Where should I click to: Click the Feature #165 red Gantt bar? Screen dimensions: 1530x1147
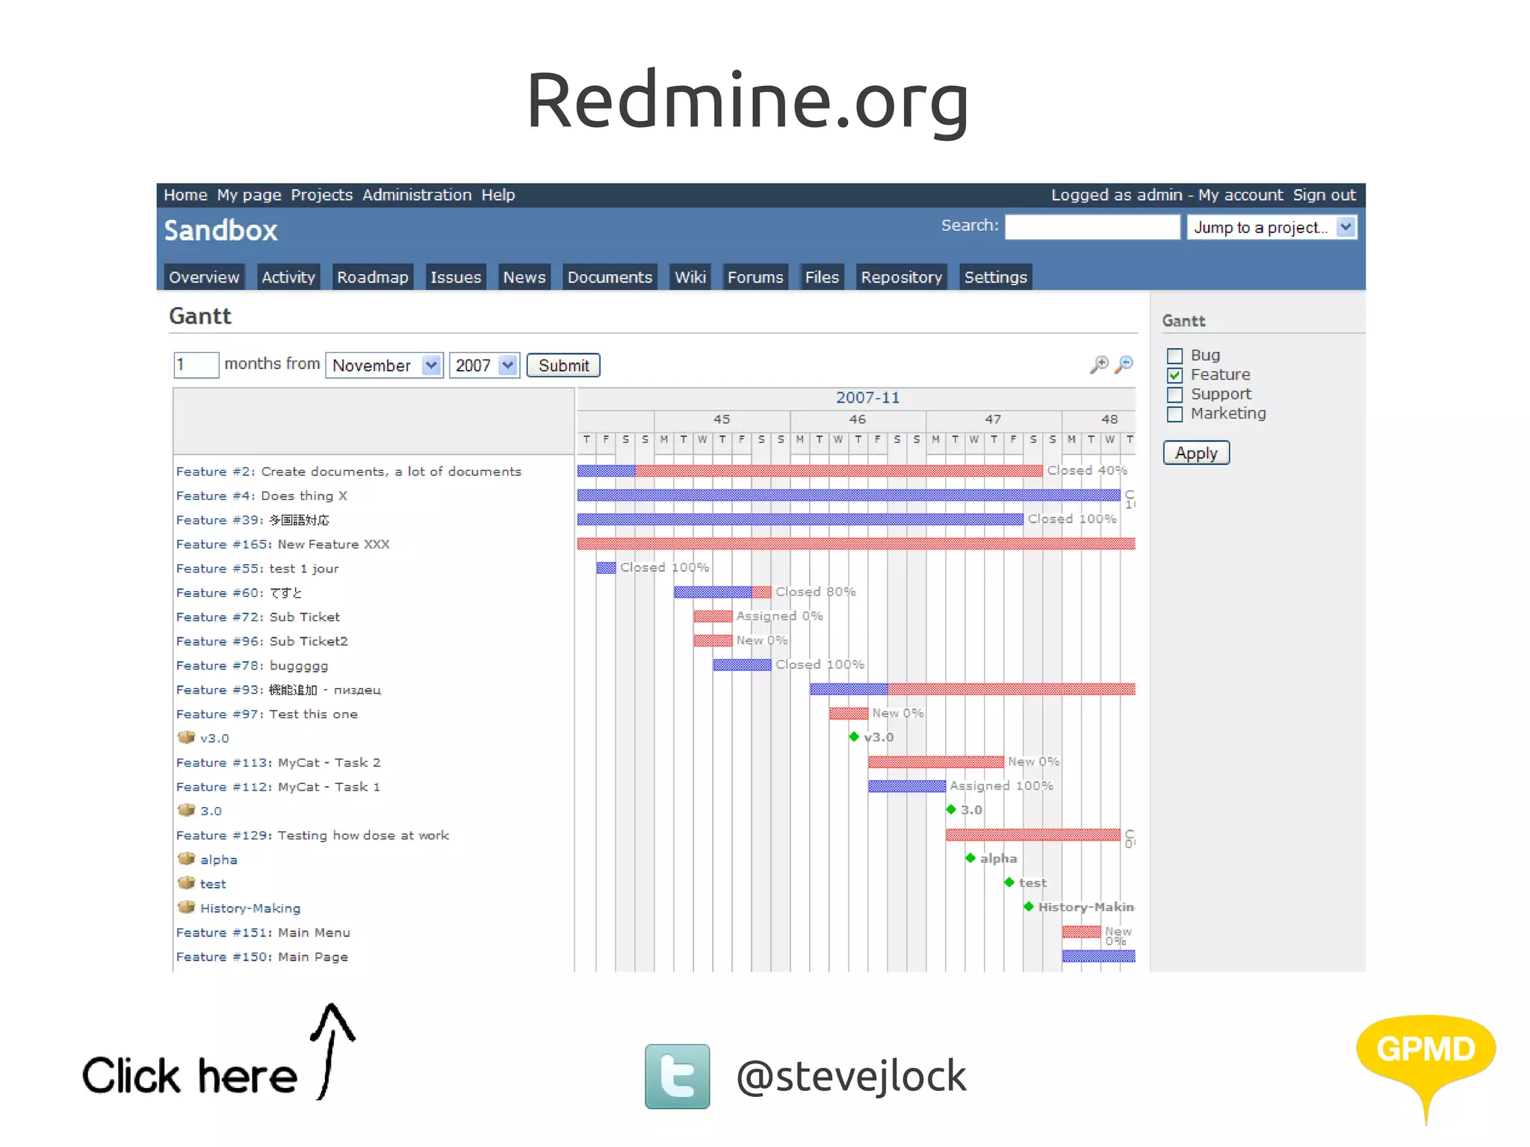point(856,543)
